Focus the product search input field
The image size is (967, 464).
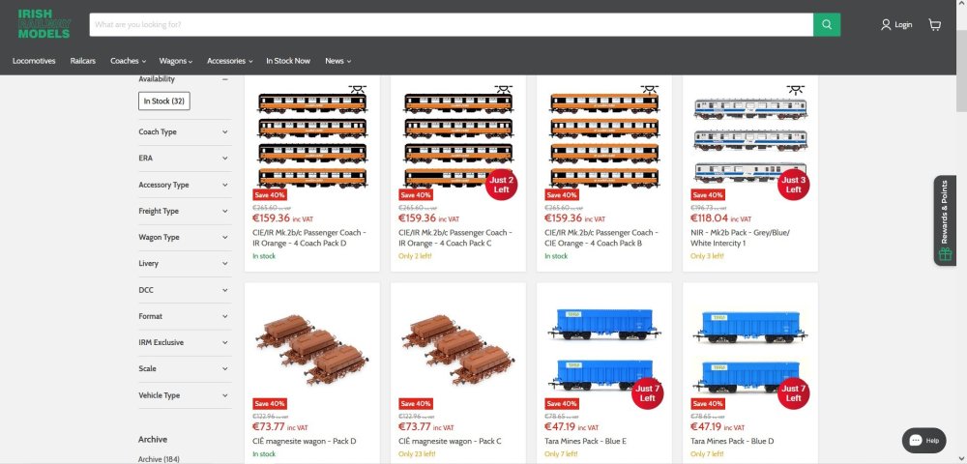[452, 24]
